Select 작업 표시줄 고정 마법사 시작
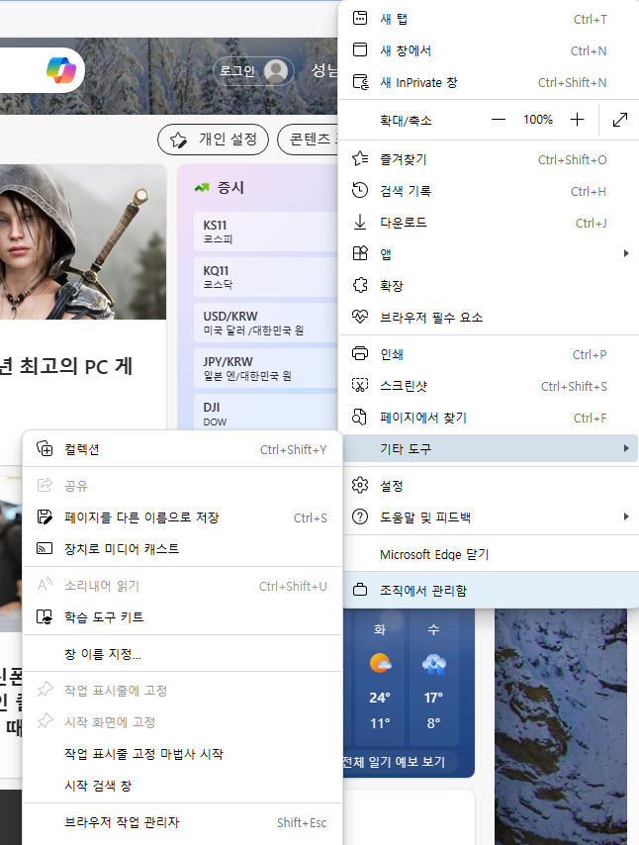Screen dimensions: 639x845 (x=182, y=754)
